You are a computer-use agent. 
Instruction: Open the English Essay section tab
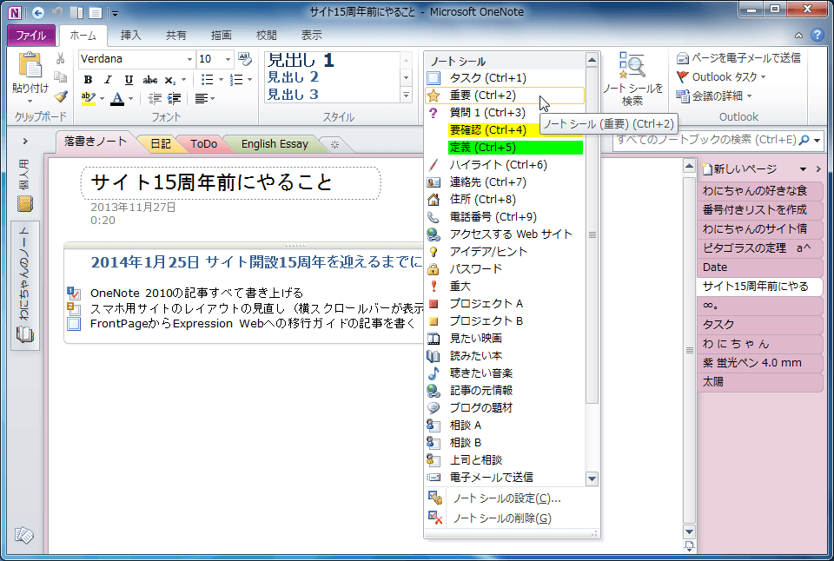pyautogui.click(x=275, y=144)
